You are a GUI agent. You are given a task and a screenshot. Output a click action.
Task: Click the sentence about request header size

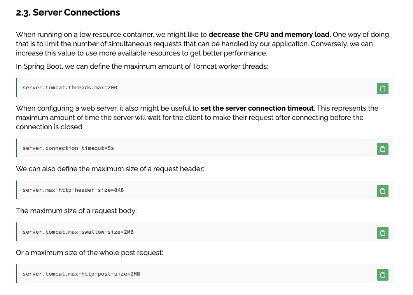click(x=110, y=169)
